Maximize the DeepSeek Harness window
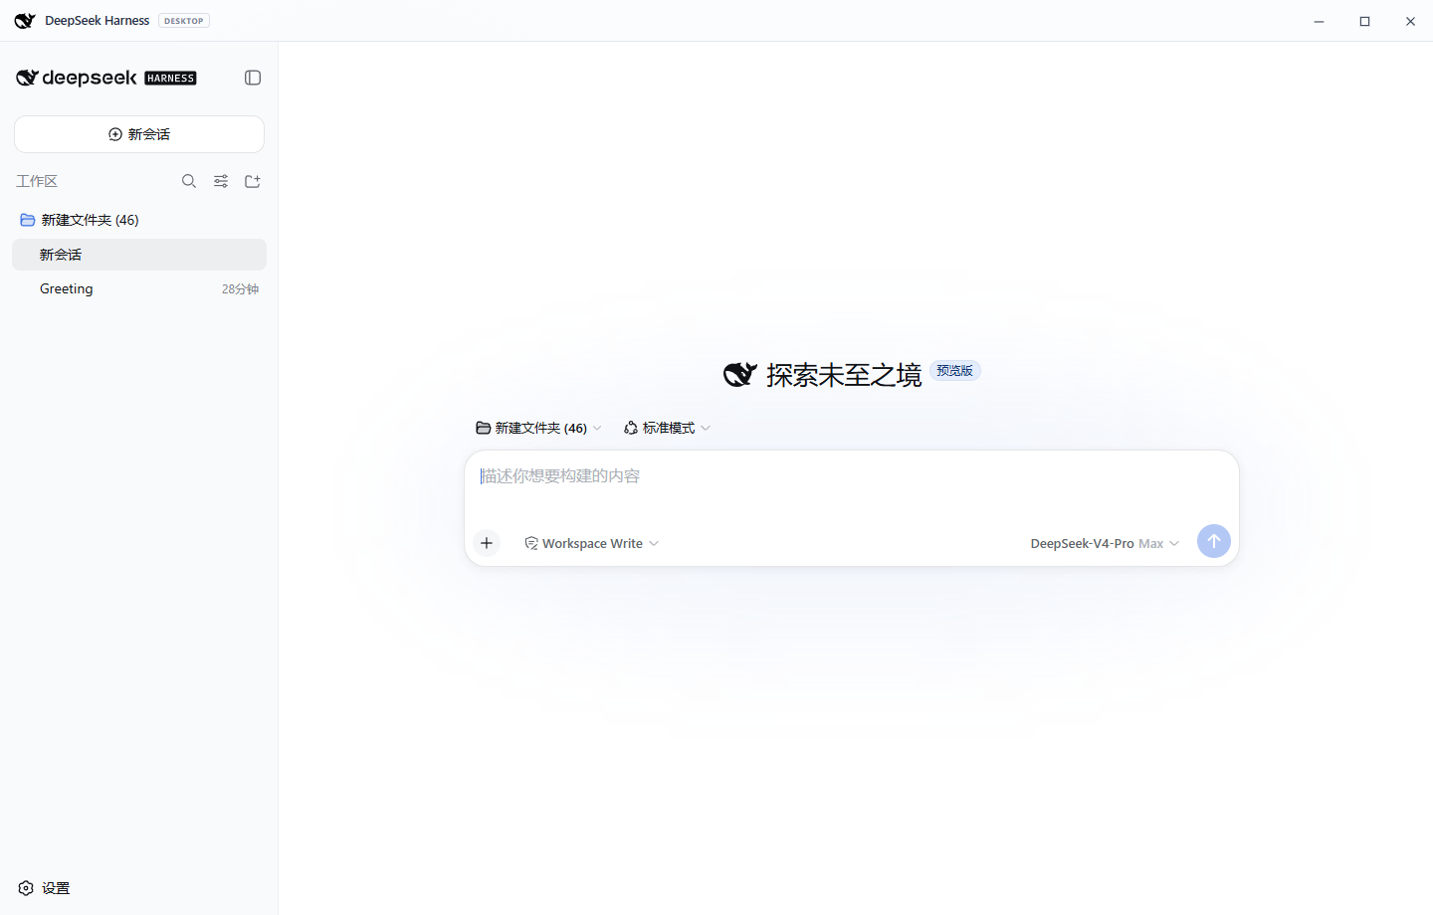This screenshot has width=1433, height=915. pyautogui.click(x=1364, y=21)
